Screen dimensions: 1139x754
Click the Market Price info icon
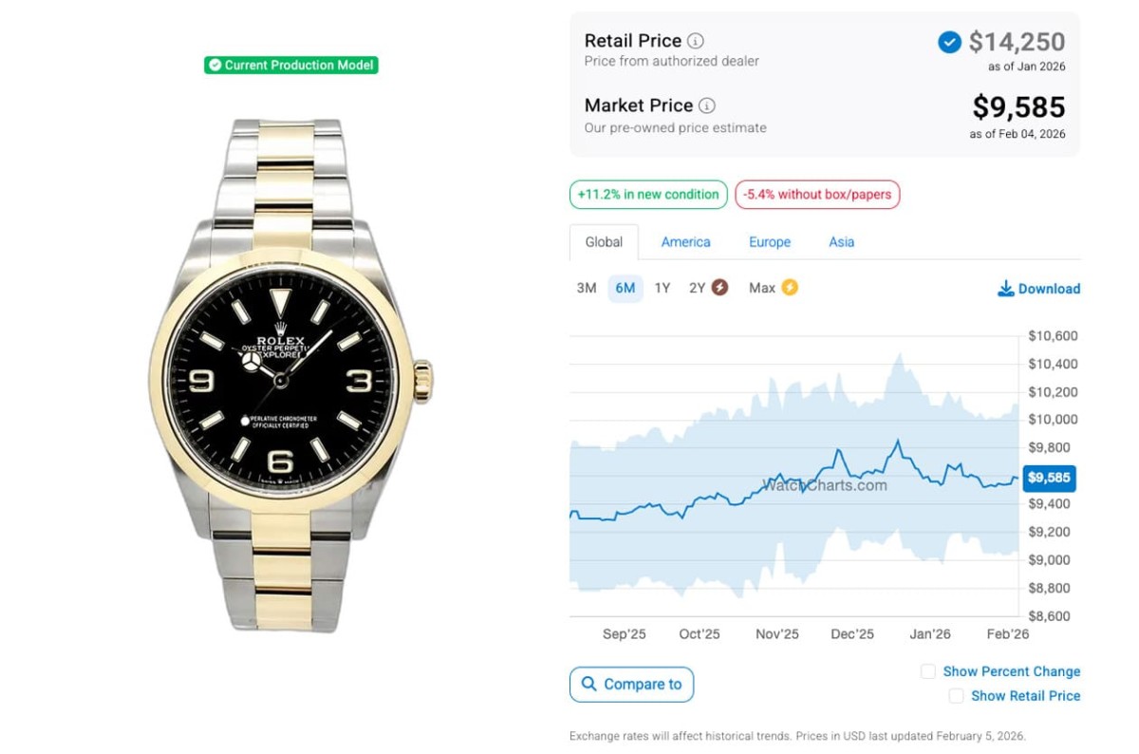pyautogui.click(x=707, y=106)
